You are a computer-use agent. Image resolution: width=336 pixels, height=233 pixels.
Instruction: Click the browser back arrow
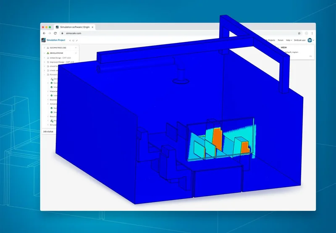pyautogui.click(x=45, y=33)
